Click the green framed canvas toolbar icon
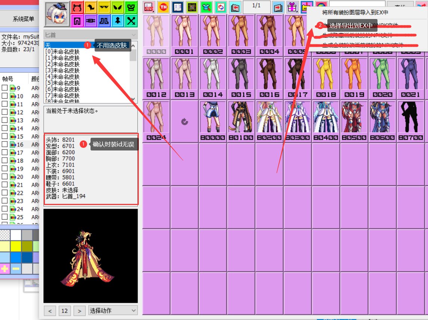The height and width of the screenshot is (320, 428). [x=192, y=7]
